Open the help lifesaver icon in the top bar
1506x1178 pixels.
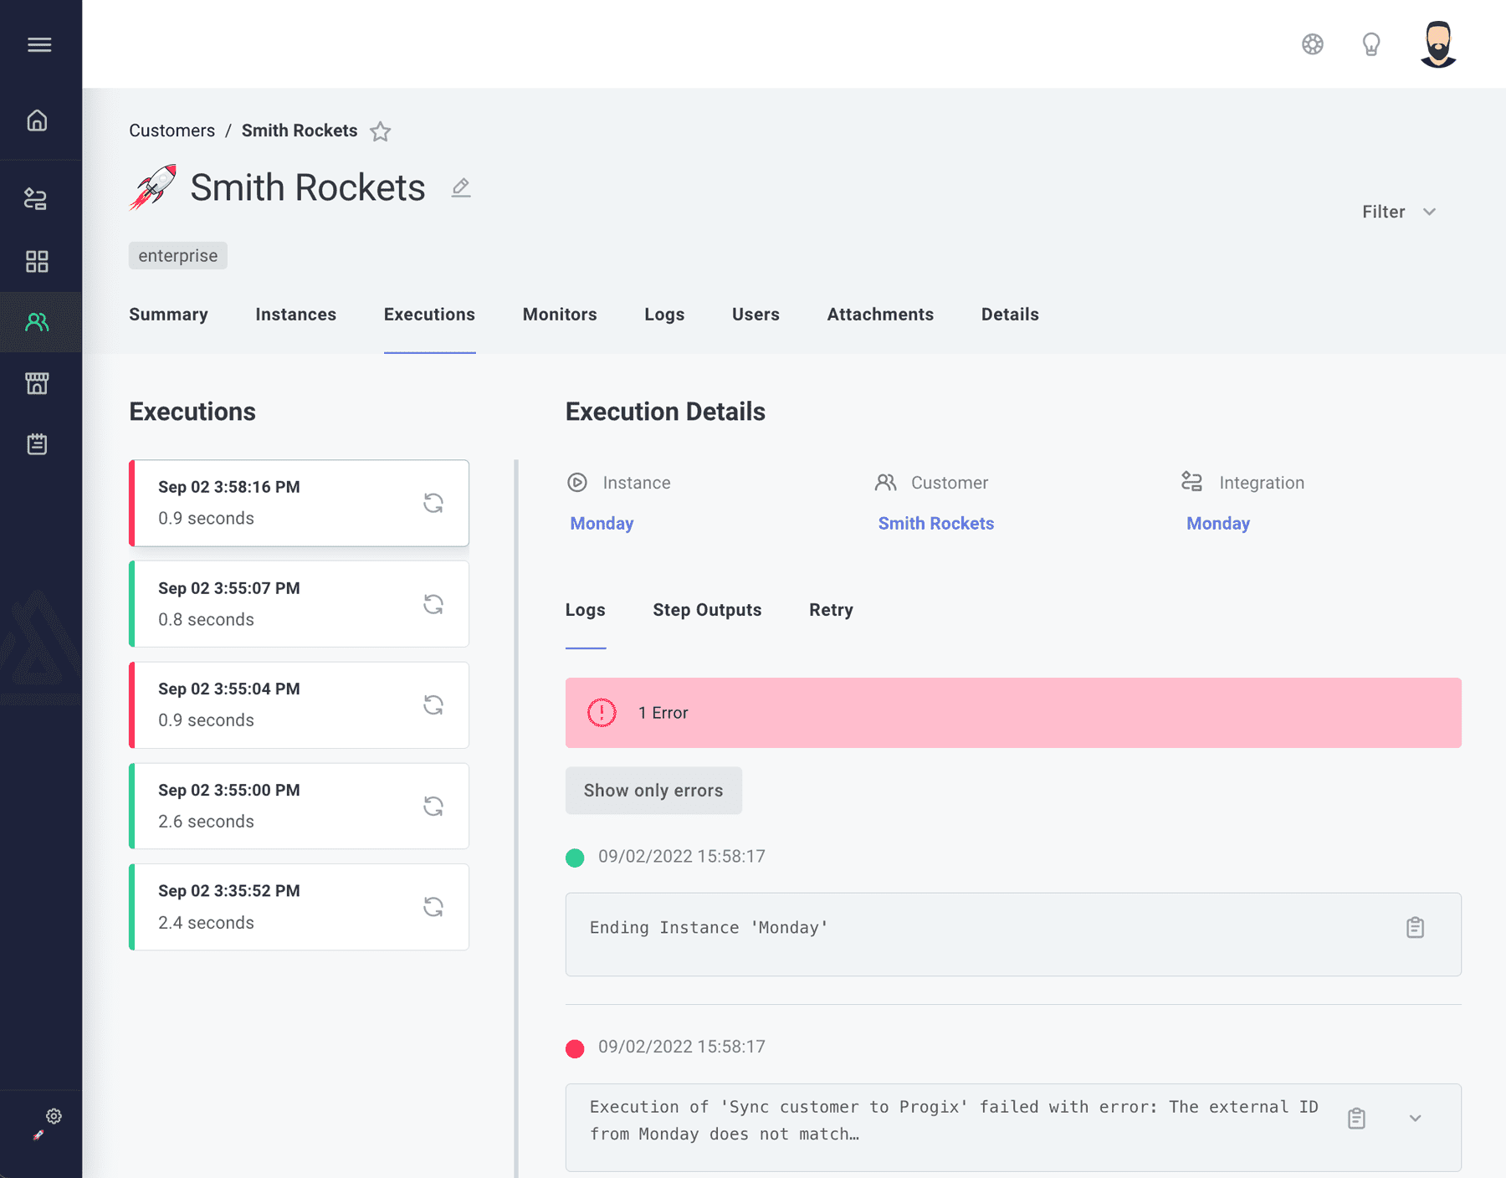(1312, 44)
